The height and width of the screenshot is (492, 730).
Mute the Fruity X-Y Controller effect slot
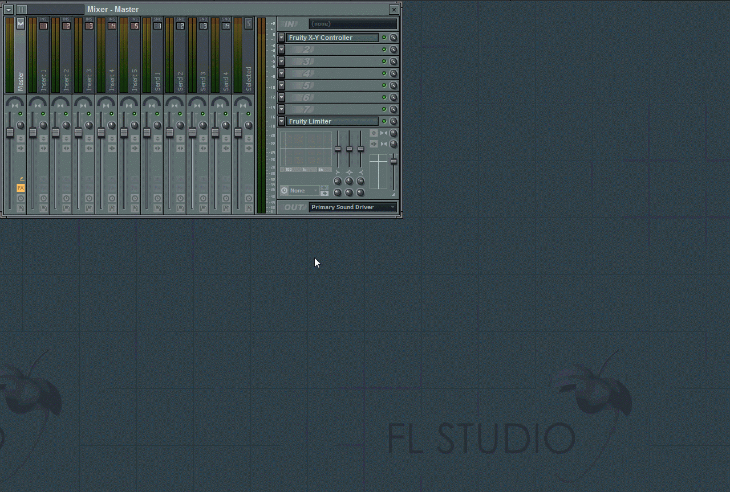[384, 38]
